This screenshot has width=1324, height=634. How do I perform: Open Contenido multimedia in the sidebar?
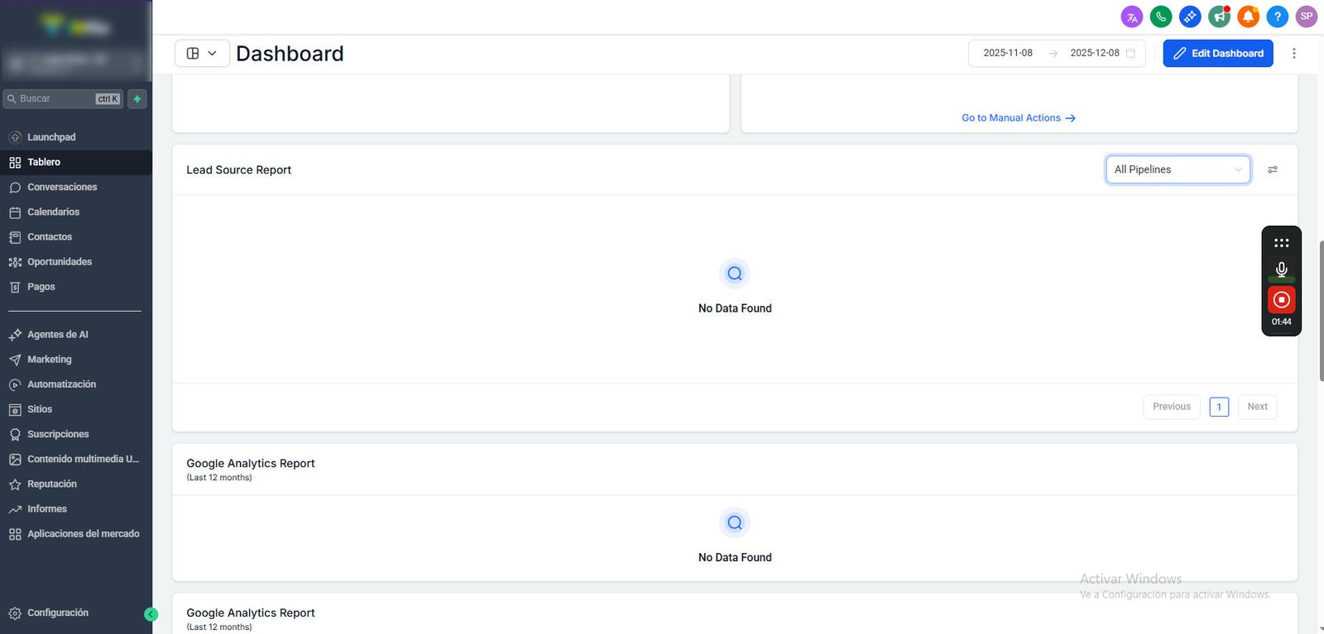76,459
